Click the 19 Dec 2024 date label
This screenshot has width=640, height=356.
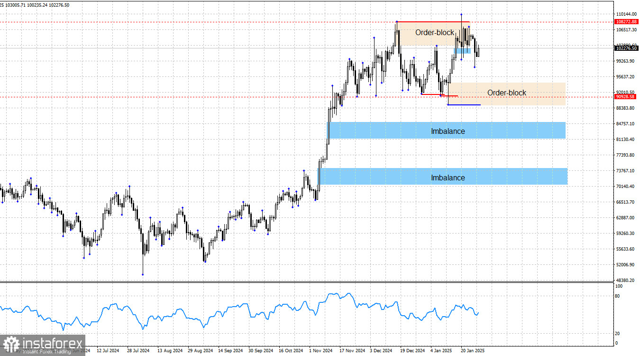click(412, 351)
